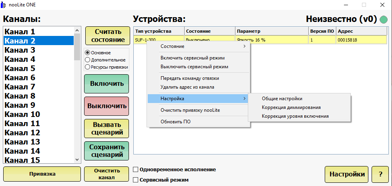Screen dimensions: 392x186
Task: Click the Сохранить сценарий button
Action: pyautogui.click(x=107, y=151)
